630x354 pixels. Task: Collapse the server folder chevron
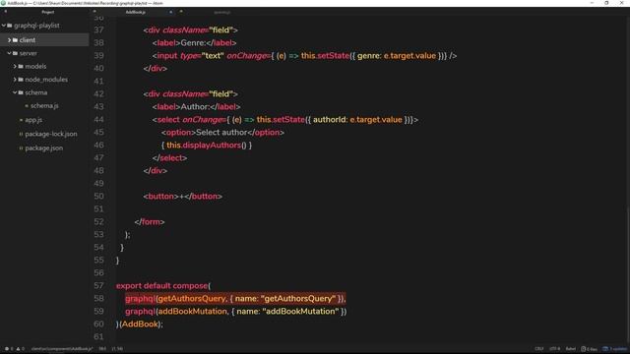coord(9,53)
